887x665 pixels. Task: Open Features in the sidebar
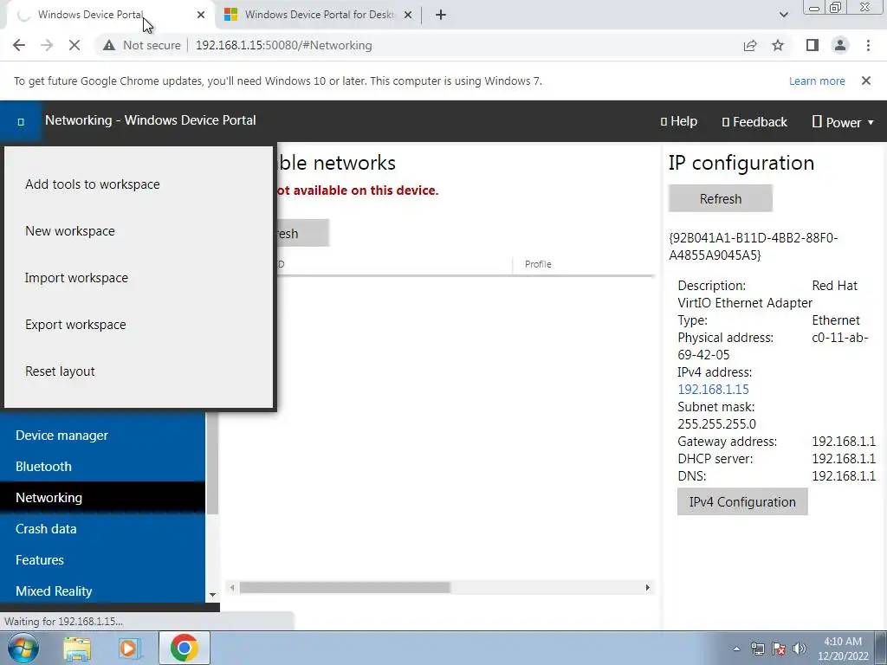point(102,560)
